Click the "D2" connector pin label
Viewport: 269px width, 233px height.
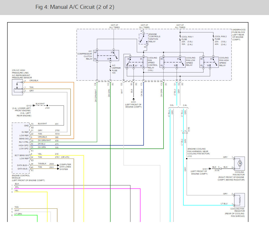click(121, 84)
